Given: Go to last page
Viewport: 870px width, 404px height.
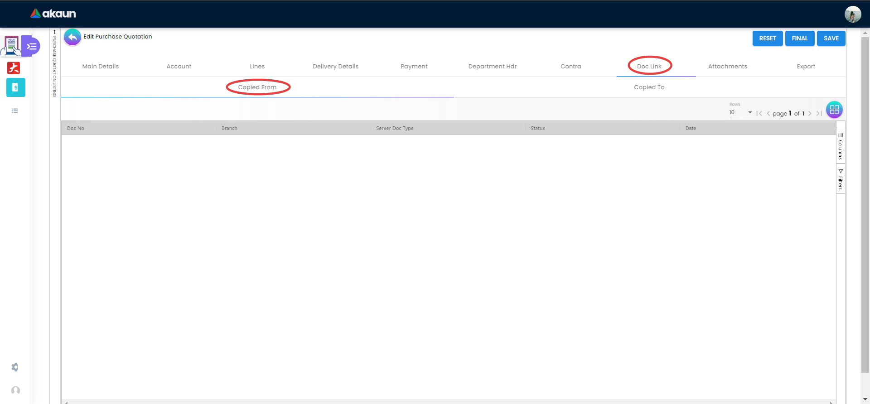Looking at the screenshot, I should pyautogui.click(x=819, y=114).
